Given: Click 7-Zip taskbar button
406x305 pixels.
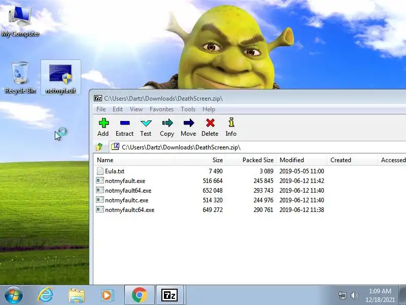Looking at the screenshot, I should pyautogui.click(x=170, y=295).
